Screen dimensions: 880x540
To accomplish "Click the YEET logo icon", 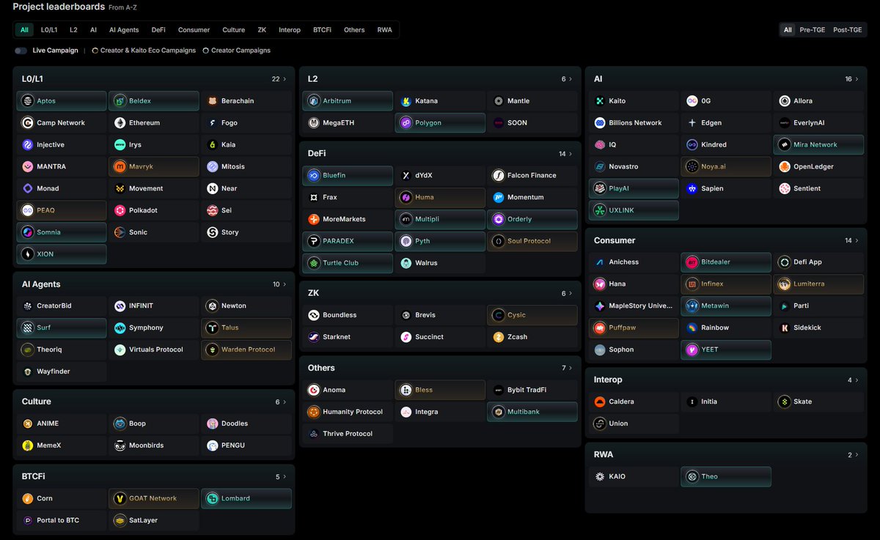I will pyautogui.click(x=692, y=349).
